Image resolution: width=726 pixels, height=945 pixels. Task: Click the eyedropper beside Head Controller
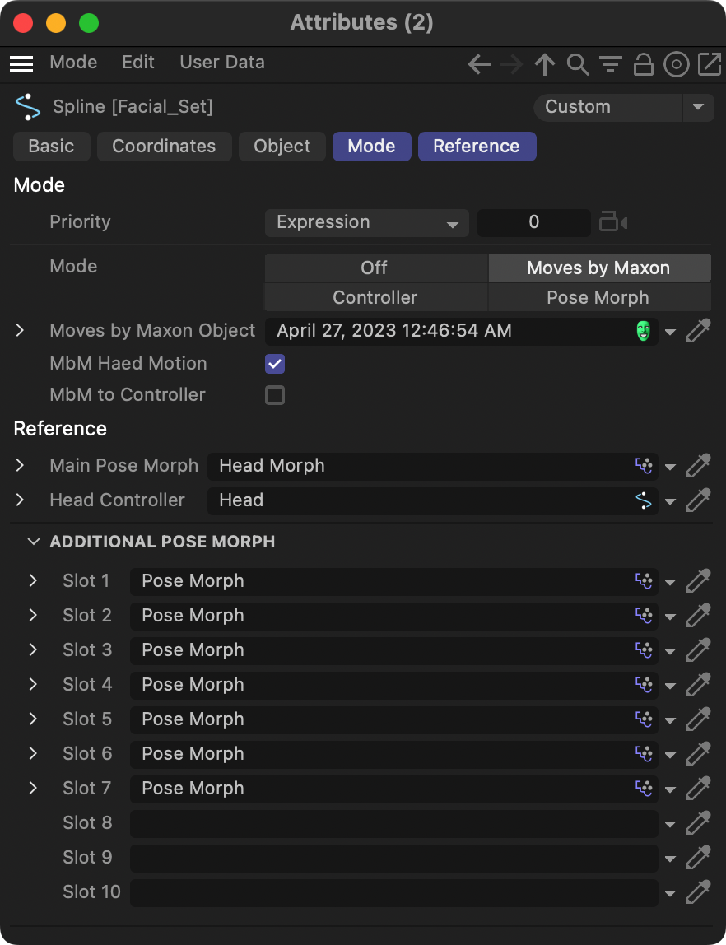[698, 500]
